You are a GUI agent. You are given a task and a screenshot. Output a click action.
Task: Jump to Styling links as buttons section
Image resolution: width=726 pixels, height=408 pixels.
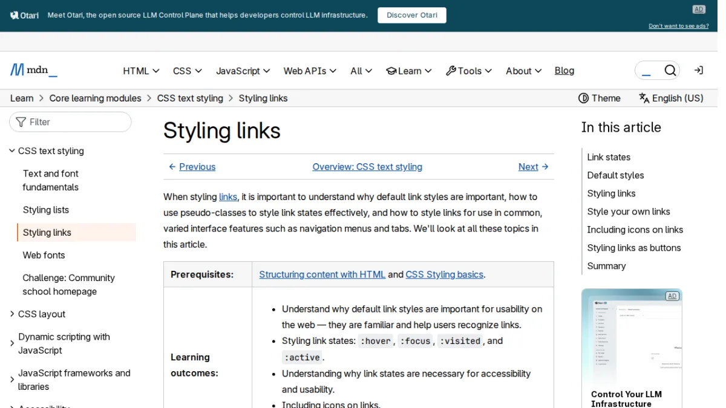pos(633,248)
